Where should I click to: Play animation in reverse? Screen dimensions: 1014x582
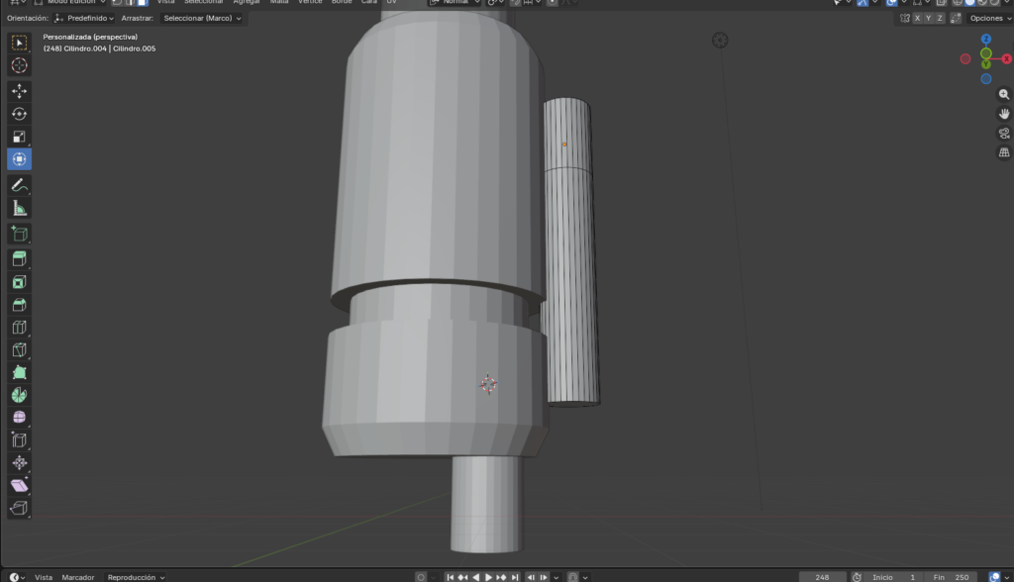tap(476, 577)
